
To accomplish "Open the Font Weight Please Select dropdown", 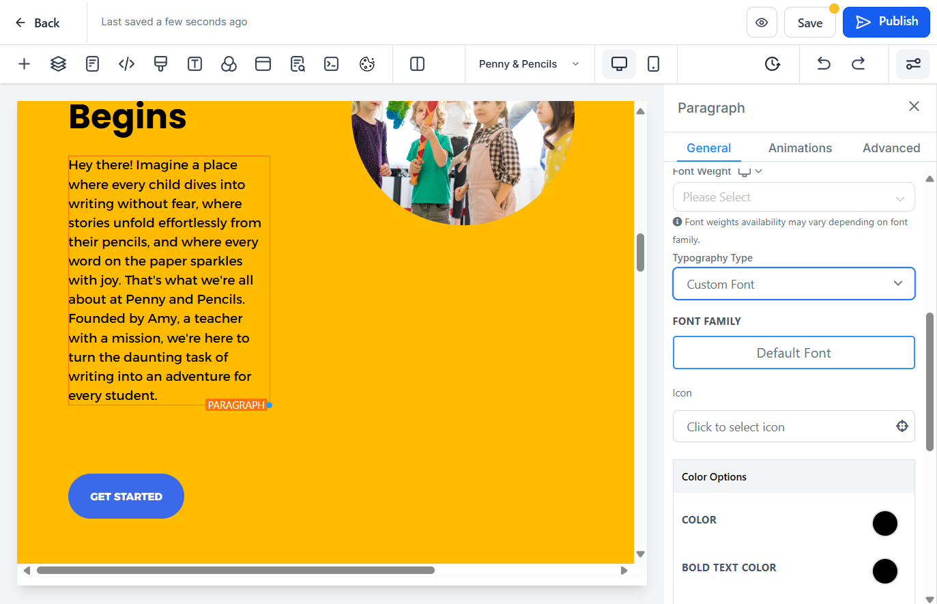I will click(x=794, y=197).
